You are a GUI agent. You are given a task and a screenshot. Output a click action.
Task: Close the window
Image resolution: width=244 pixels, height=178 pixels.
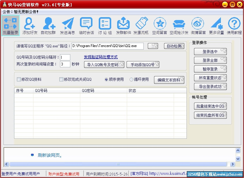tap(240, 4)
